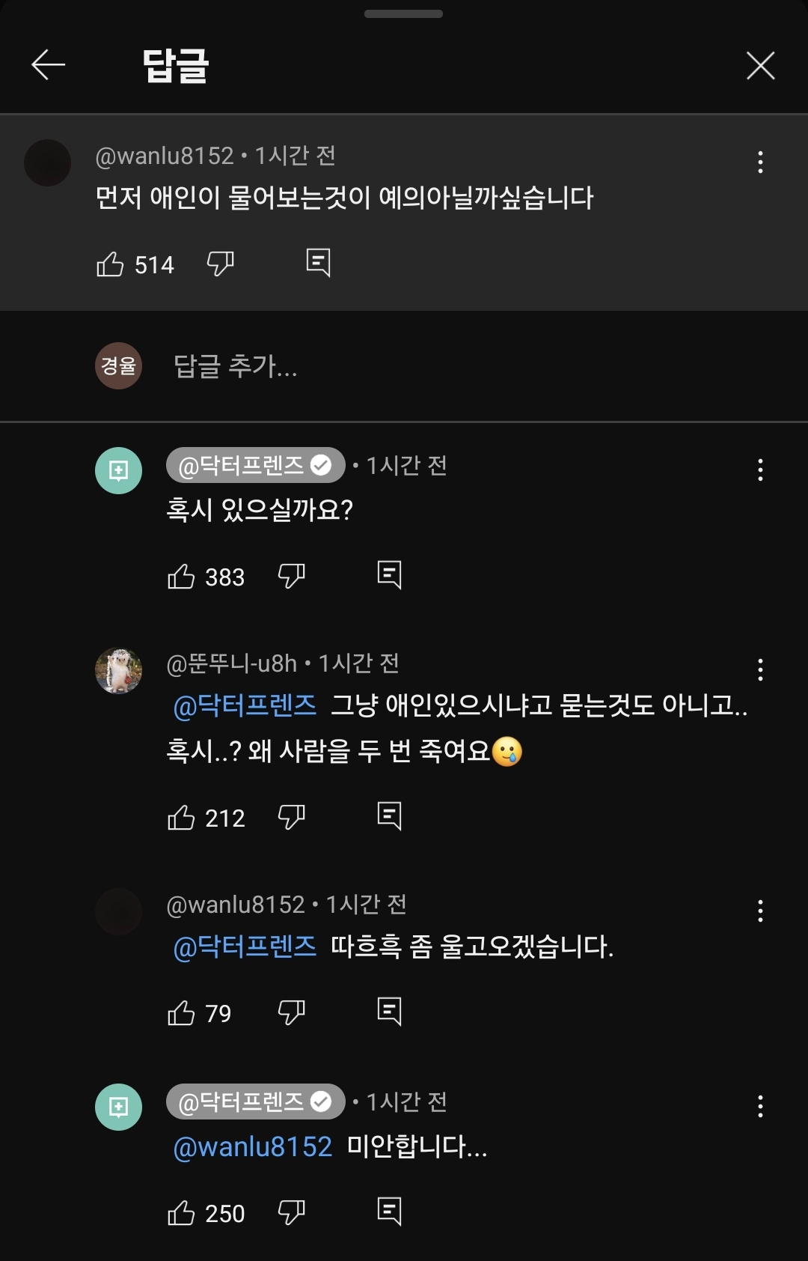Open the reply icon under 혹시 있으실까요?
The width and height of the screenshot is (808, 1261).
tap(389, 575)
